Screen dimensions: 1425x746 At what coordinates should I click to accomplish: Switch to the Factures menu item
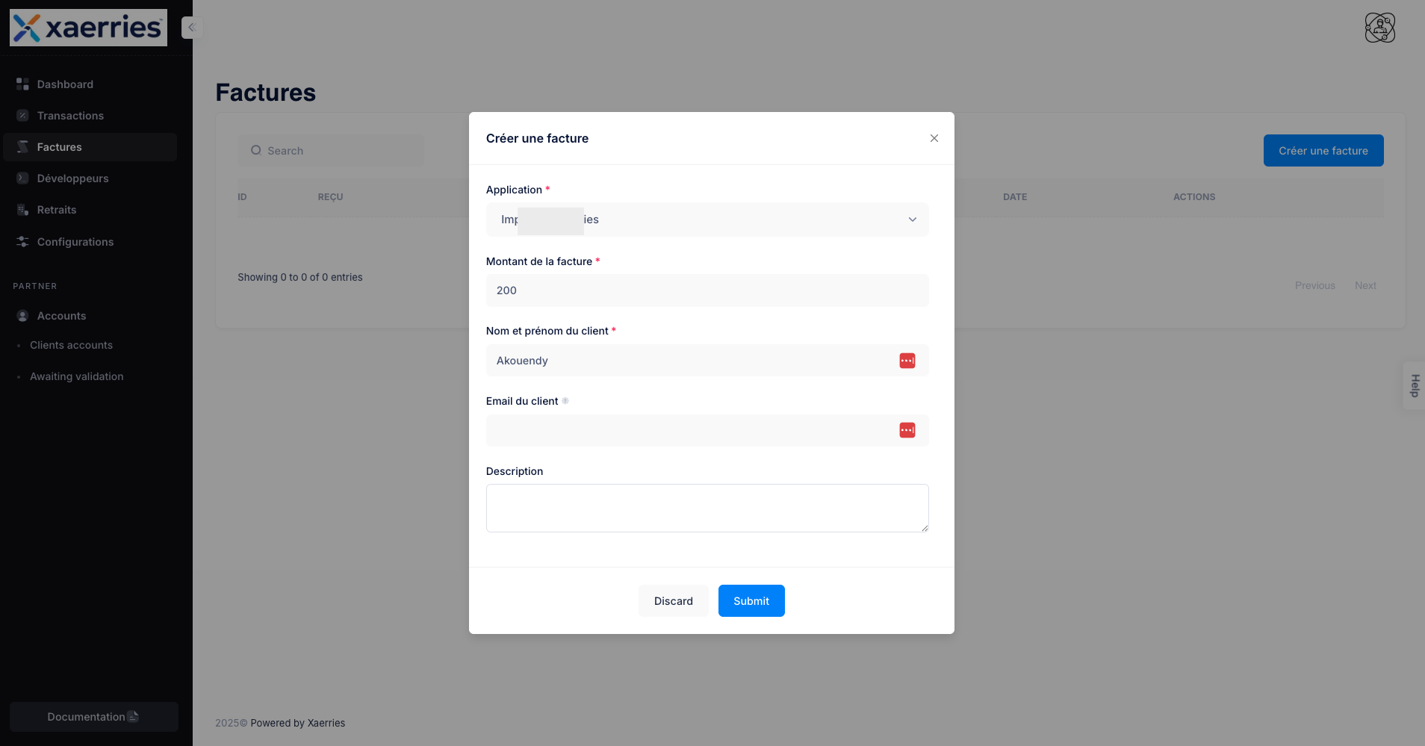(60, 146)
